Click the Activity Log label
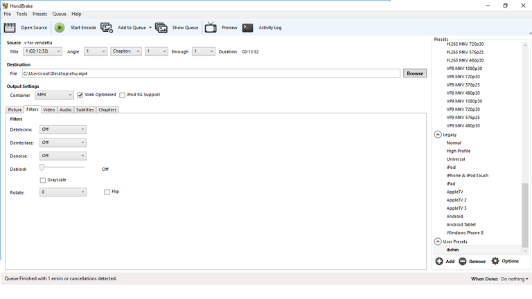Image resolution: width=532 pixels, height=299 pixels. click(270, 28)
